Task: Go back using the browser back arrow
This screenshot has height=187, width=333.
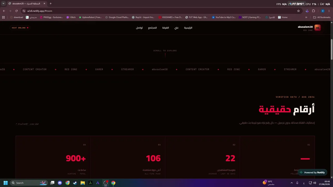Action: (x=4, y=11)
